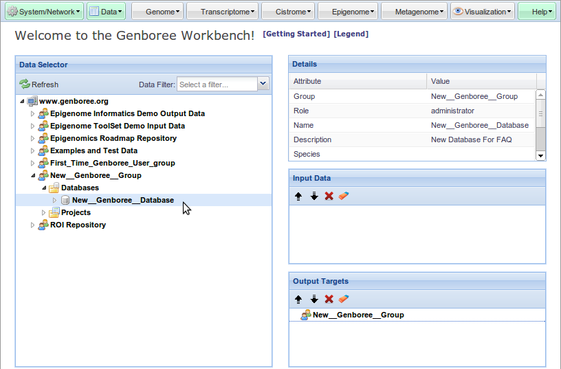Click move-down arrow in Input Data toolbar
Image resolution: width=561 pixels, height=369 pixels.
point(314,196)
